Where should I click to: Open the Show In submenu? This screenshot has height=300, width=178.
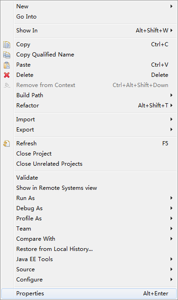pyautogui.click(x=95, y=31)
